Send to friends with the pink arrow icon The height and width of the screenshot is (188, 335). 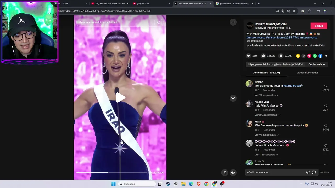pos(309,56)
